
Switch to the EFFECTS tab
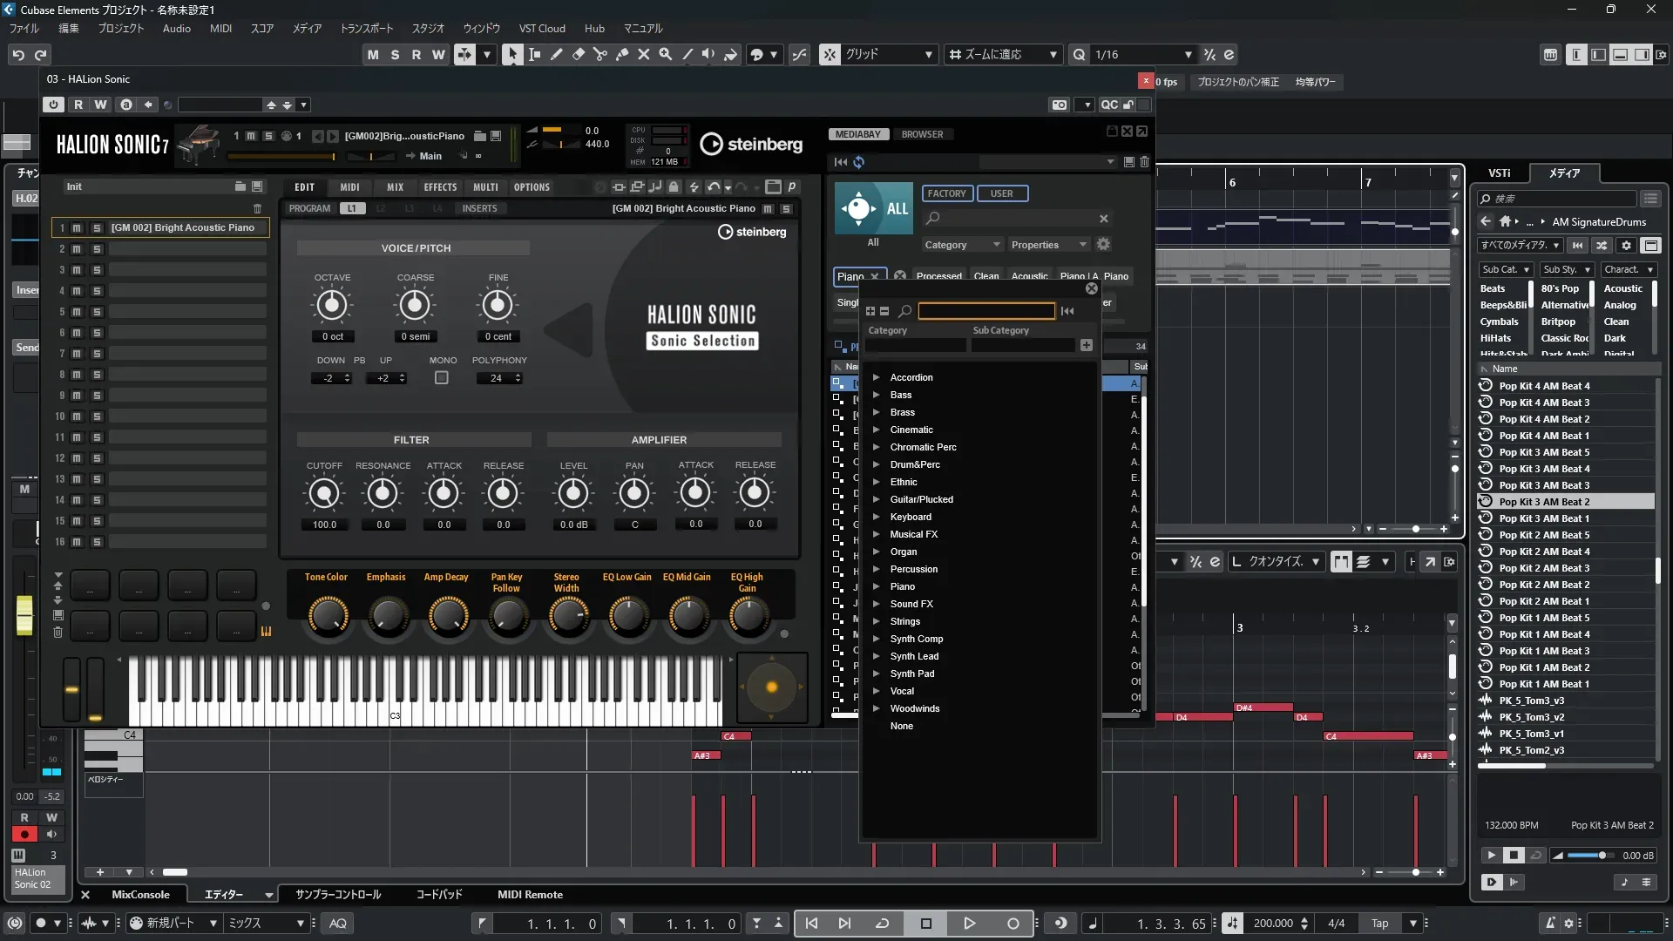[x=440, y=186]
